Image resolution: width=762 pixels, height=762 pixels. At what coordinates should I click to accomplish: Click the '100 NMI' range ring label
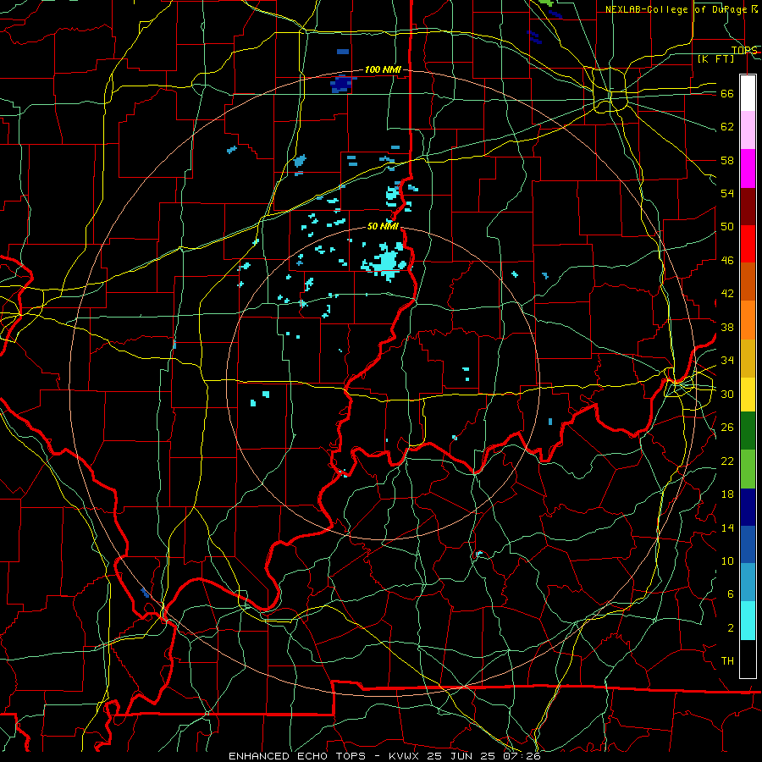click(383, 70)
